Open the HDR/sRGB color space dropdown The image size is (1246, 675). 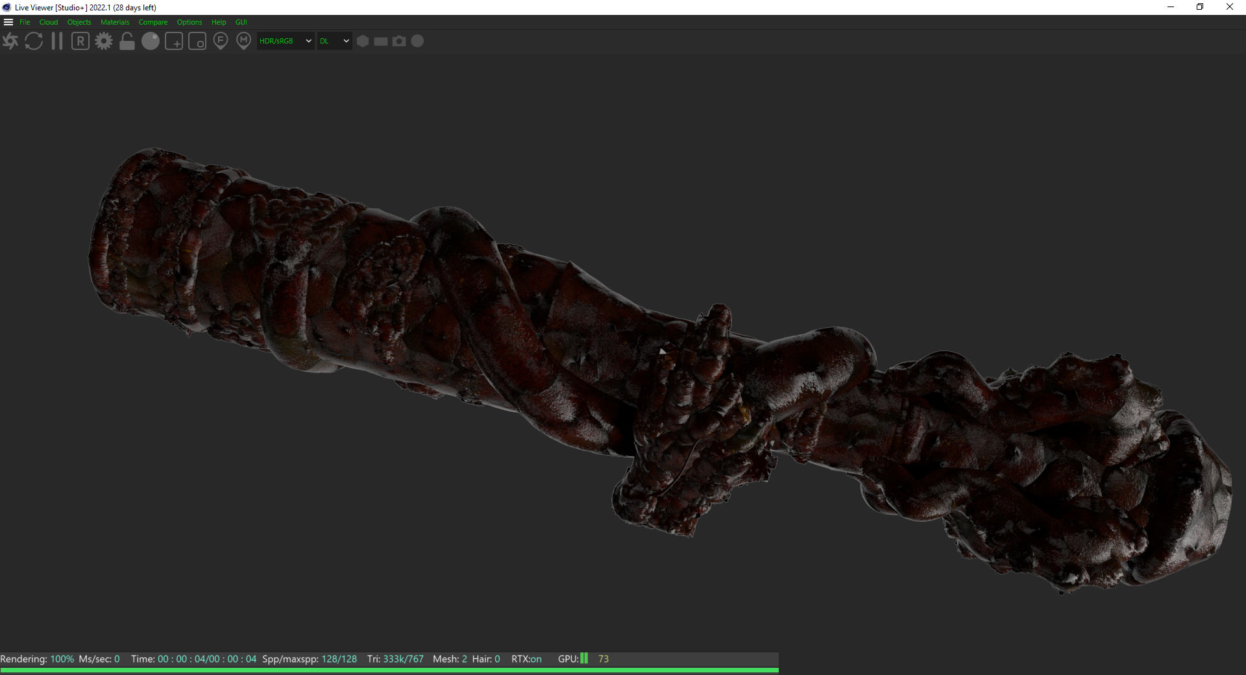pos(286,41)
